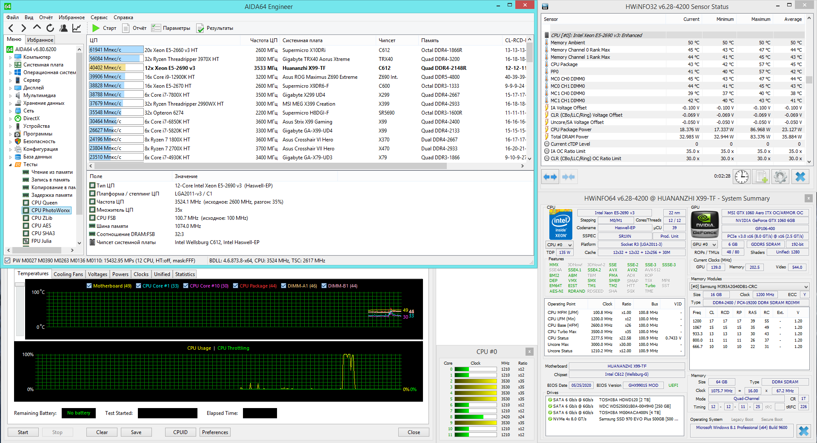This screenshot has width=817, height=443.
Task: Select CPU Package Power sensor row
Action: [x=674, y=129]
